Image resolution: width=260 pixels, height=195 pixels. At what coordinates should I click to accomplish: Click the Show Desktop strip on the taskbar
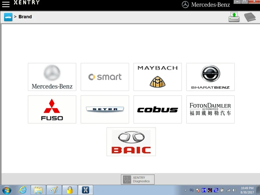point(258,190)
